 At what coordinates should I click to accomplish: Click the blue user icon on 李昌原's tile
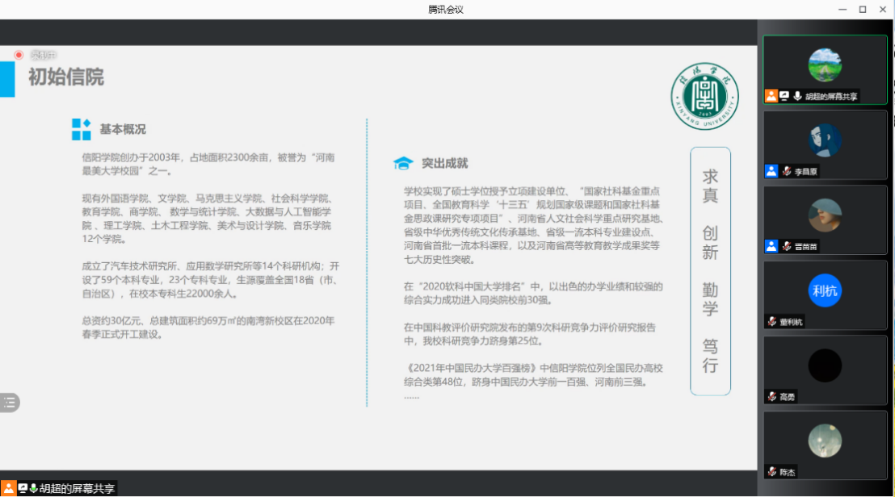(x=771, y=171)
